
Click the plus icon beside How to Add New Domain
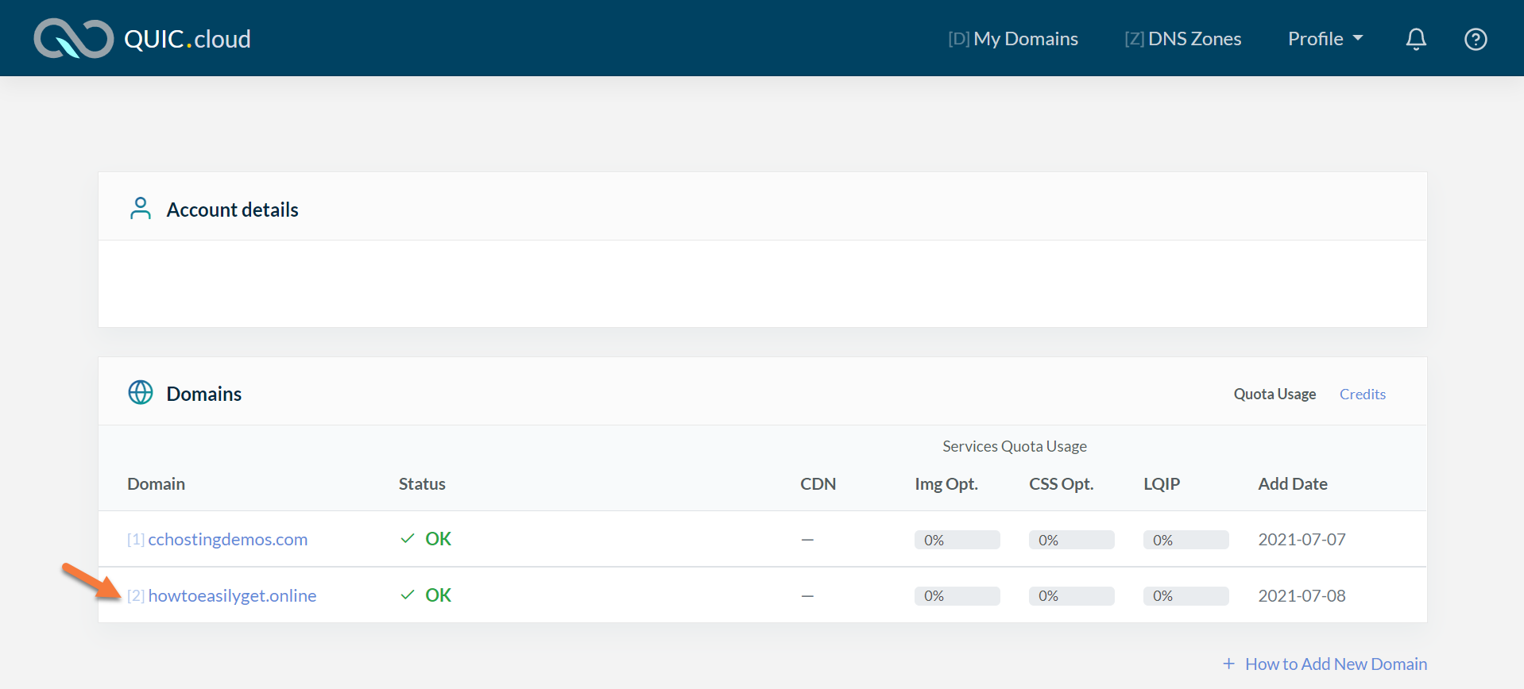point(1228,664)
